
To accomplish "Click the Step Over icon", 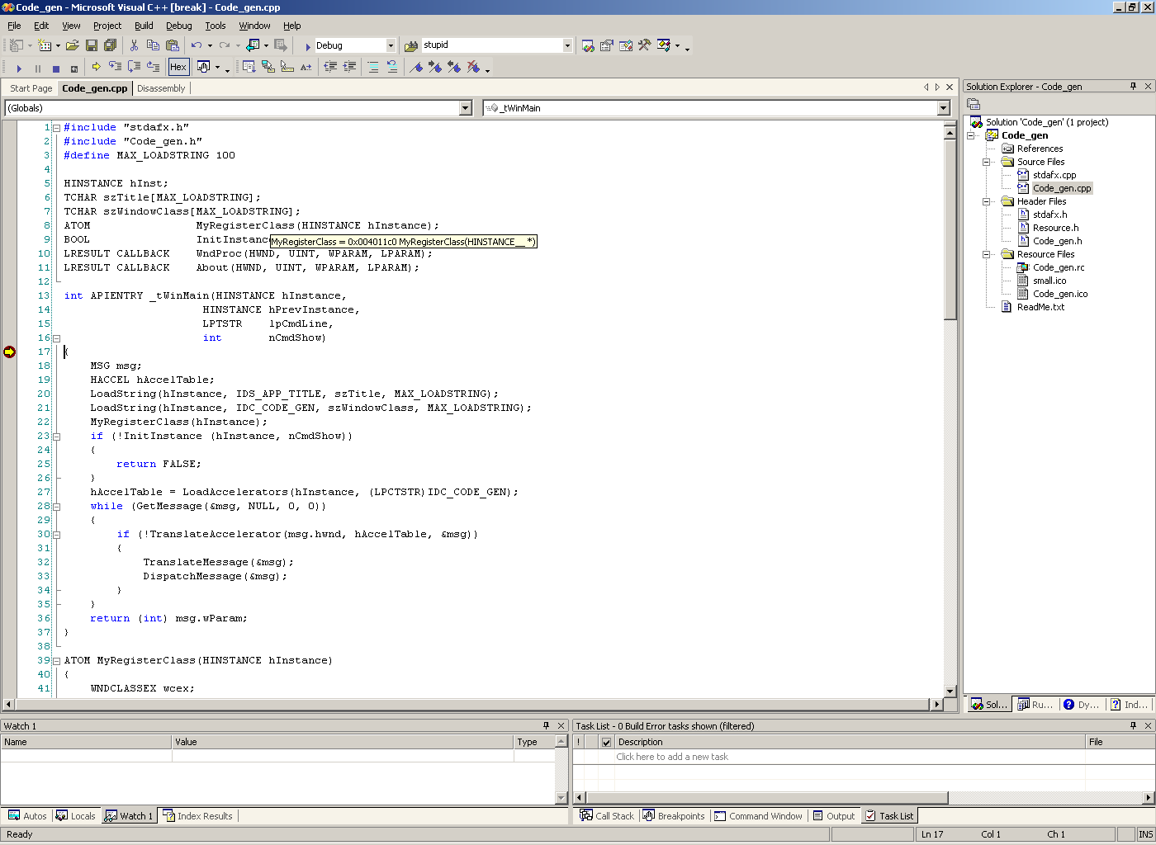I will (134, 67).
